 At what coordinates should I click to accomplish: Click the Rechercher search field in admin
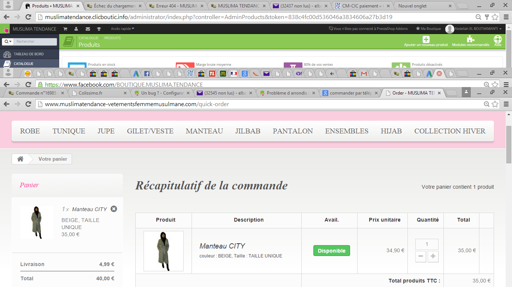(36, 41)
